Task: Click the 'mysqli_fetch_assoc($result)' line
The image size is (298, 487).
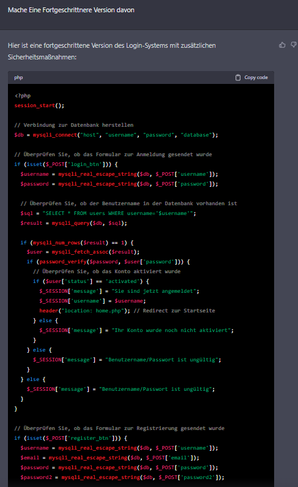Action: point(83,252)
